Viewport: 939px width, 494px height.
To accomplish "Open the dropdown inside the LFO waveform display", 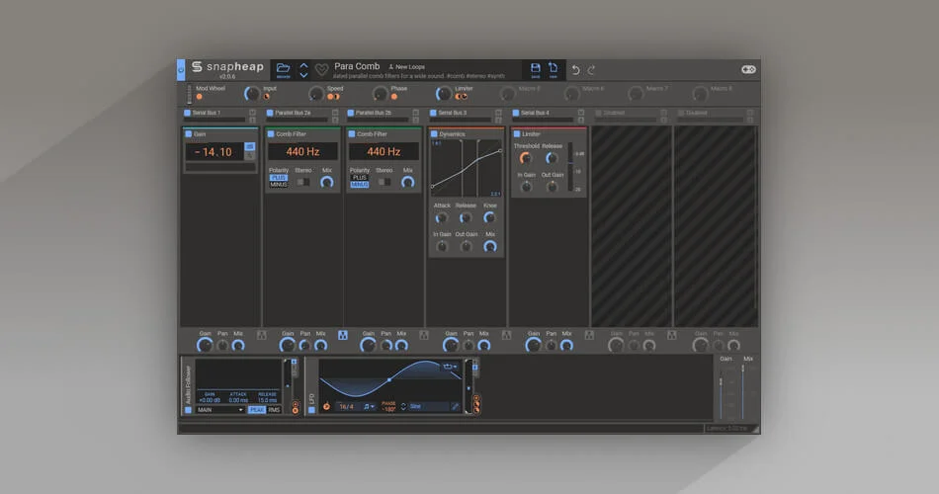I will [x=449, y=366].
